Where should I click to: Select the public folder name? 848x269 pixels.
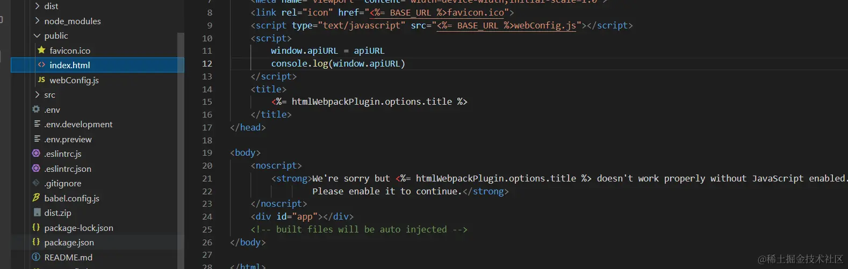tap(56, 35)
